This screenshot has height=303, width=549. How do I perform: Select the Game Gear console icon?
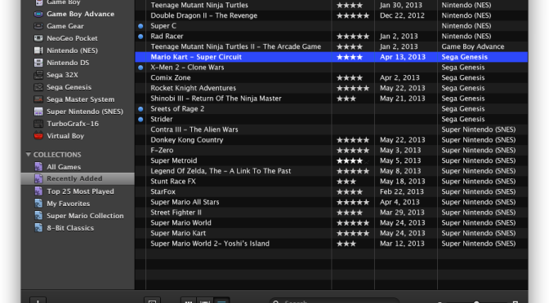[x=38, y=26]
